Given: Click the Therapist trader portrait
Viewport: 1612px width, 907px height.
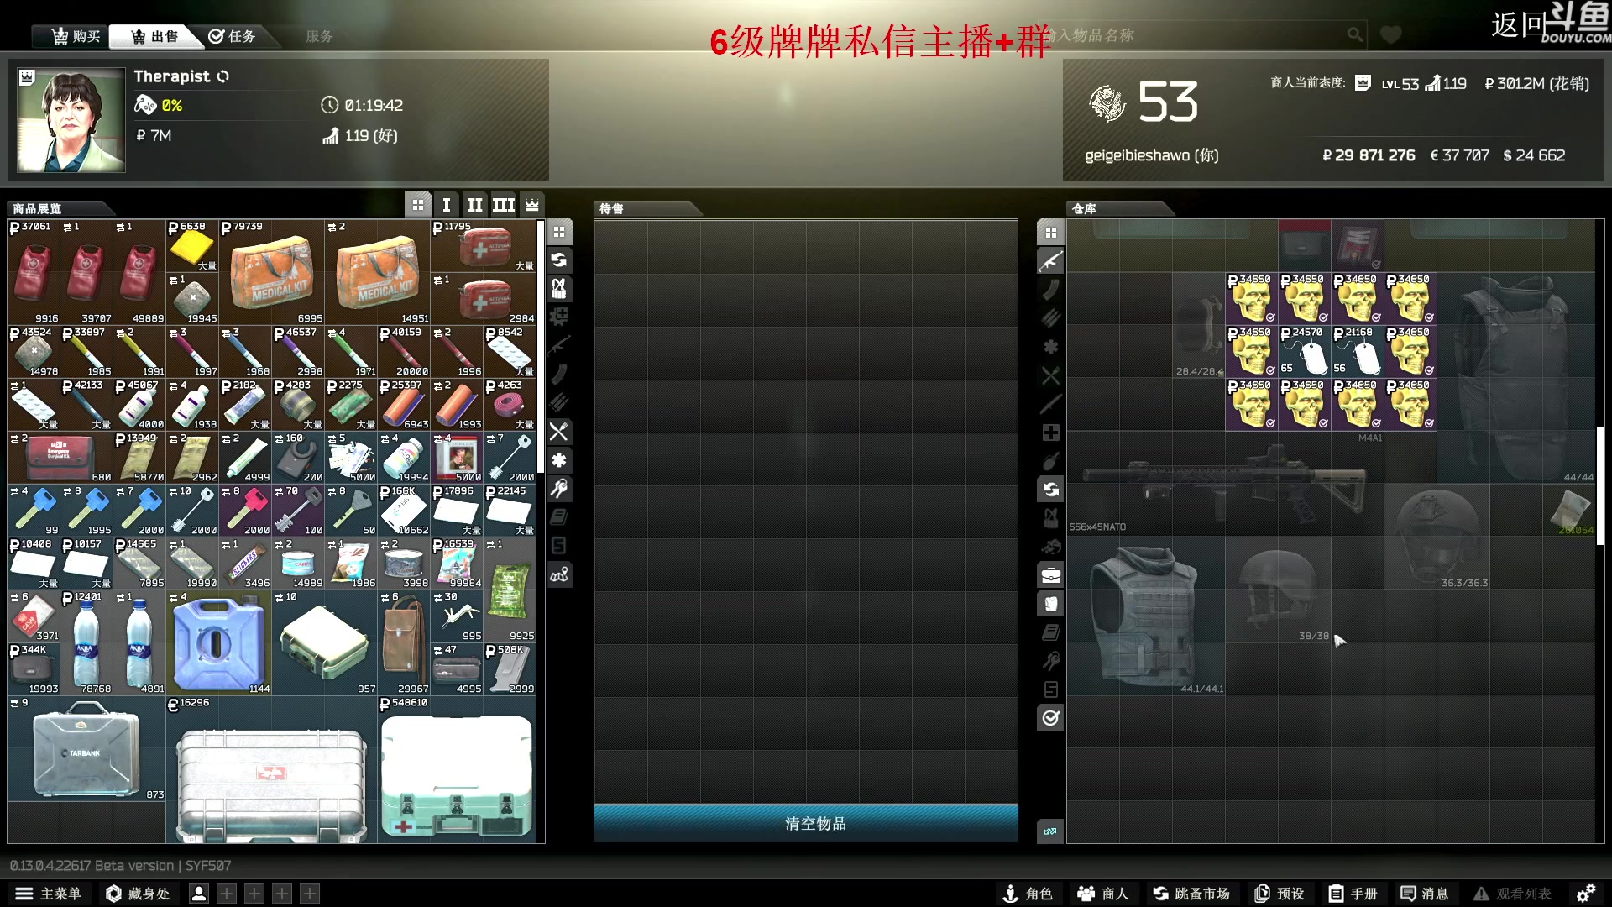Looking at the screenshot, I should click(71, 120).
